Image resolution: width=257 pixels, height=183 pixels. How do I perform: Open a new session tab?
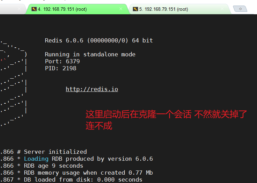click(x=240, y=9)
